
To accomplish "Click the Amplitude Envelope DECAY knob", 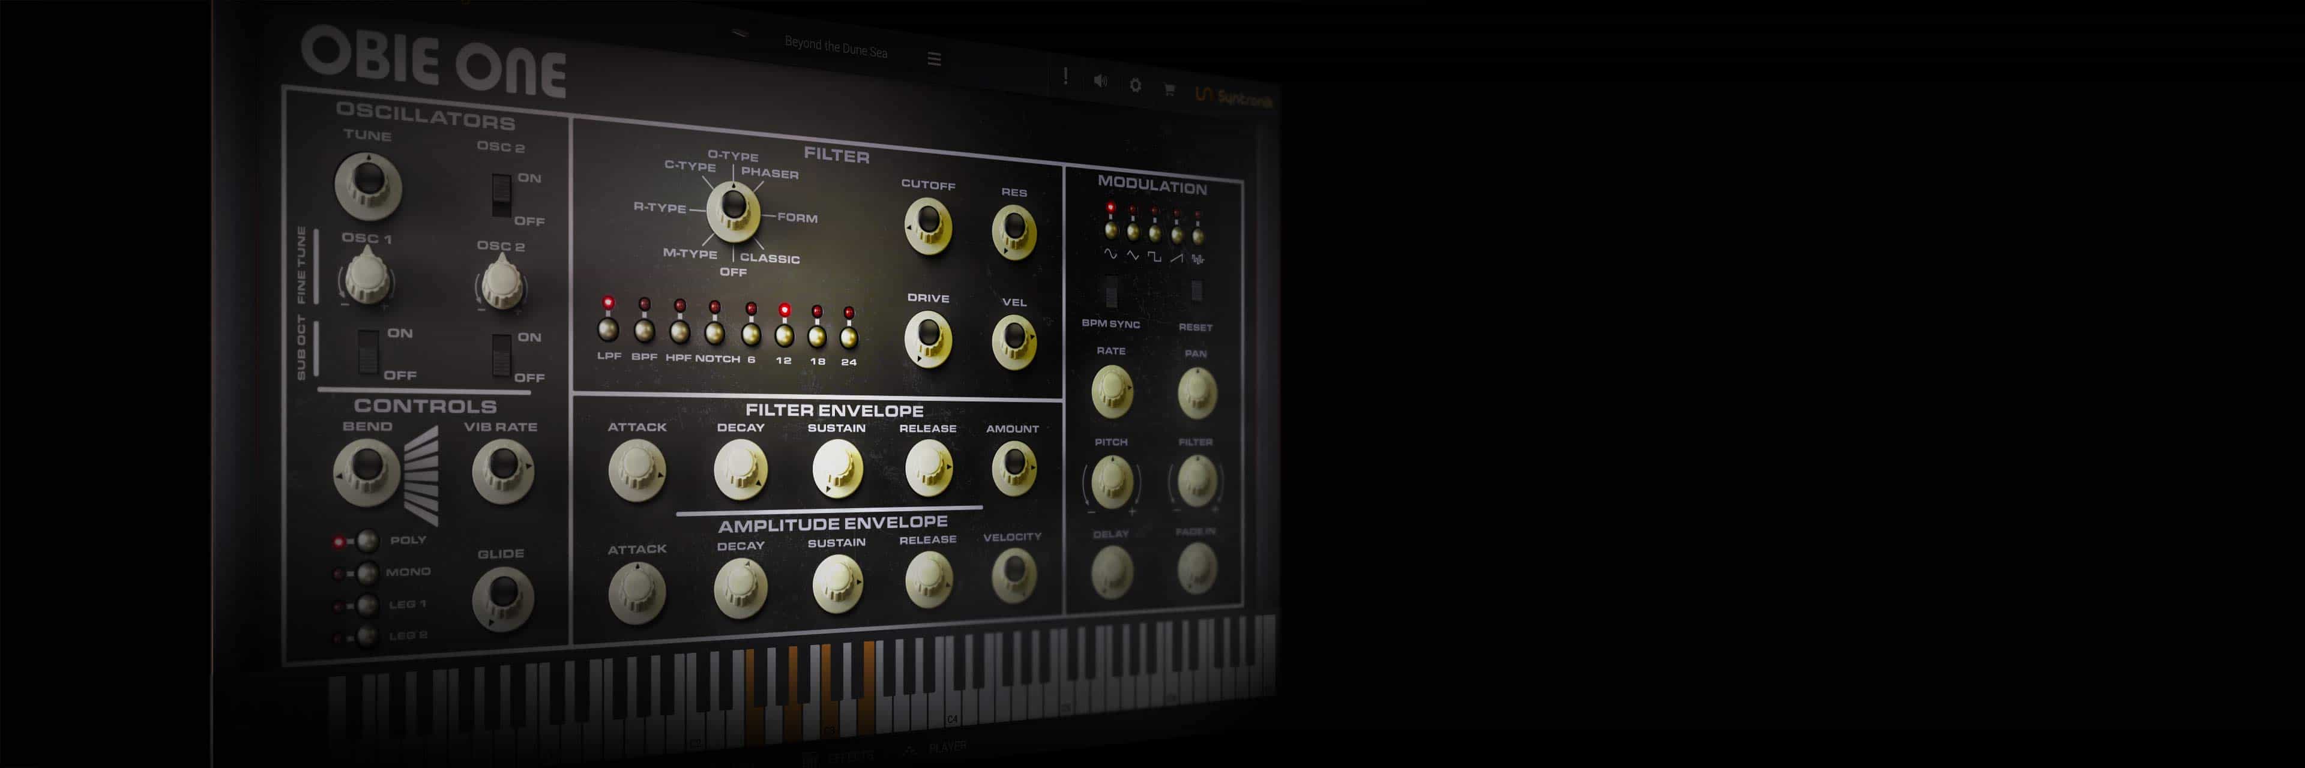I will (x=740, y=587).
